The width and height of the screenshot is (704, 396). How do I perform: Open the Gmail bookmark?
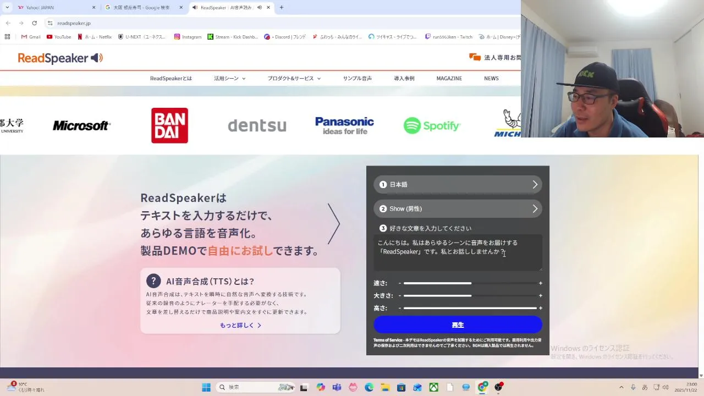pyautogui.click(x=31, y=37)
